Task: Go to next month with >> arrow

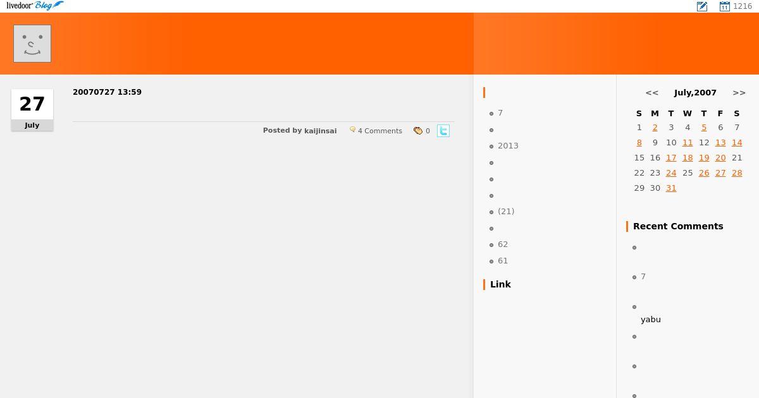Action: pyautogui.click(x=739, y=93)
